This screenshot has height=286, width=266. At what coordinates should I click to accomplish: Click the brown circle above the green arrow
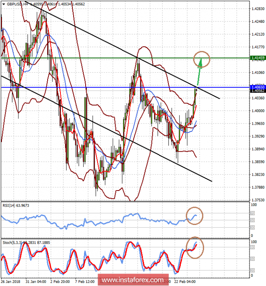click(x=202, y=60)
